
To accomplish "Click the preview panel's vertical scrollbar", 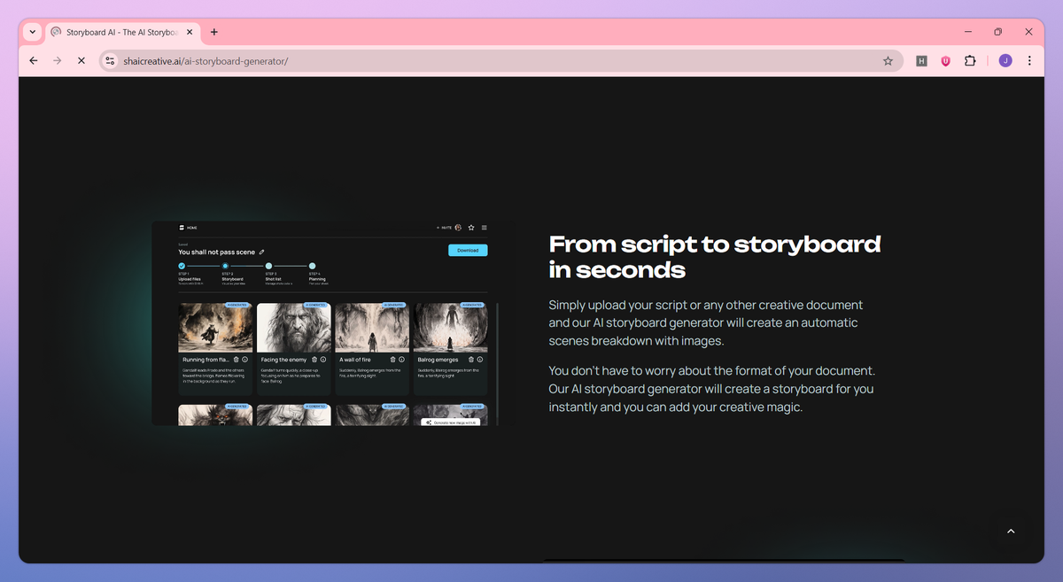I will tap(497, 363).
